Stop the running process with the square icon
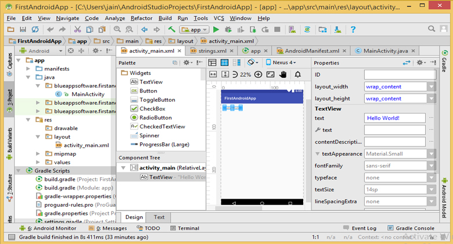The image size is (453, 244). [x=278, y=30]
